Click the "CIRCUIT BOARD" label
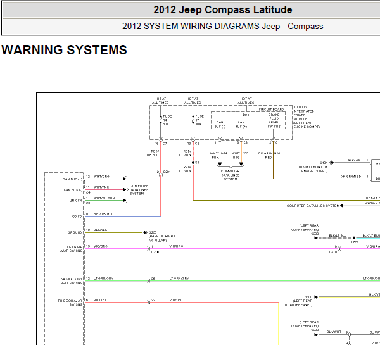The image size is (380, 345). [271, 110]
